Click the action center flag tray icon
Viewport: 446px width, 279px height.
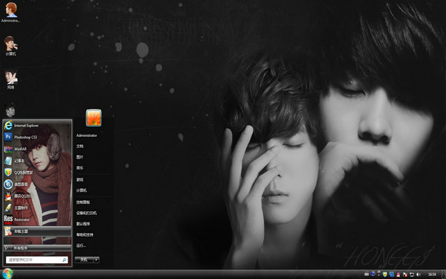pyautogui.click(x=405, y=275)
